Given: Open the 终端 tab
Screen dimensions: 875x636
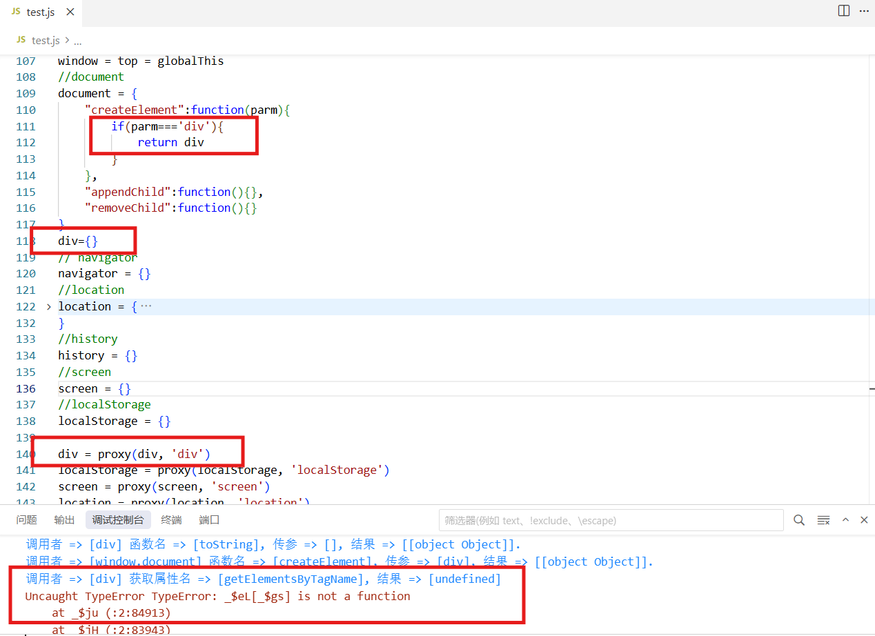Looking at the screenshot, I should (x=171, y=520).
